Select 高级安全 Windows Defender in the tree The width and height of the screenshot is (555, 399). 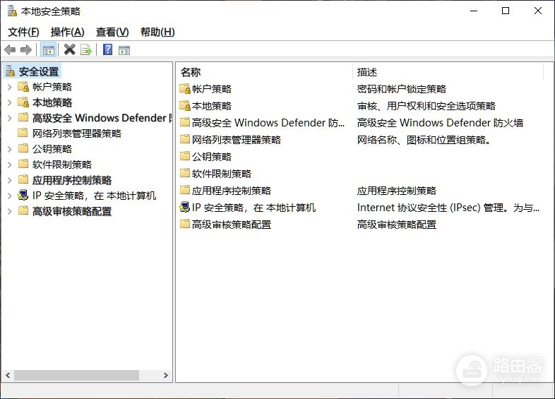coord(102,118)
